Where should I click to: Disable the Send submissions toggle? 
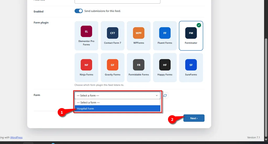79,11
